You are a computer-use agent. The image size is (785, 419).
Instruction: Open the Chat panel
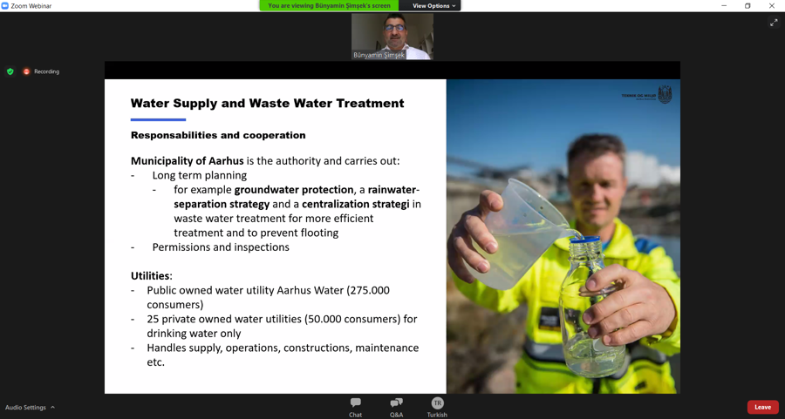[356, 407]
